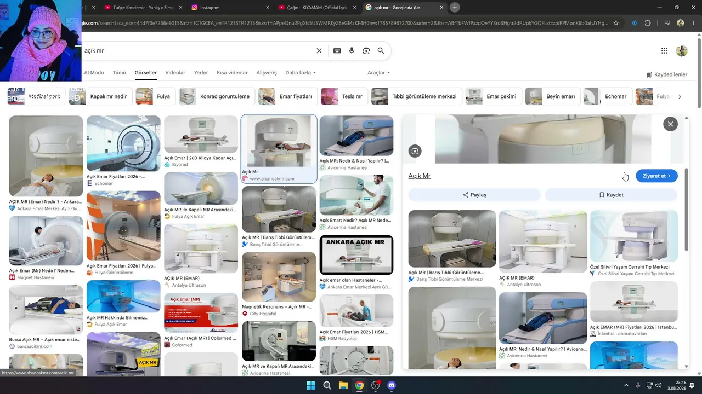Switch to the 'AI Modu' tab

click(x=94, y=73)
